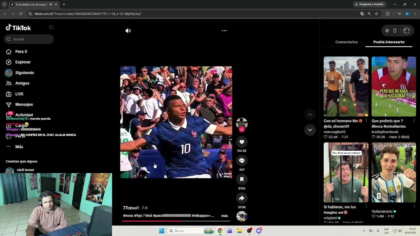Seek on the video progress bar

click(176, 221)
